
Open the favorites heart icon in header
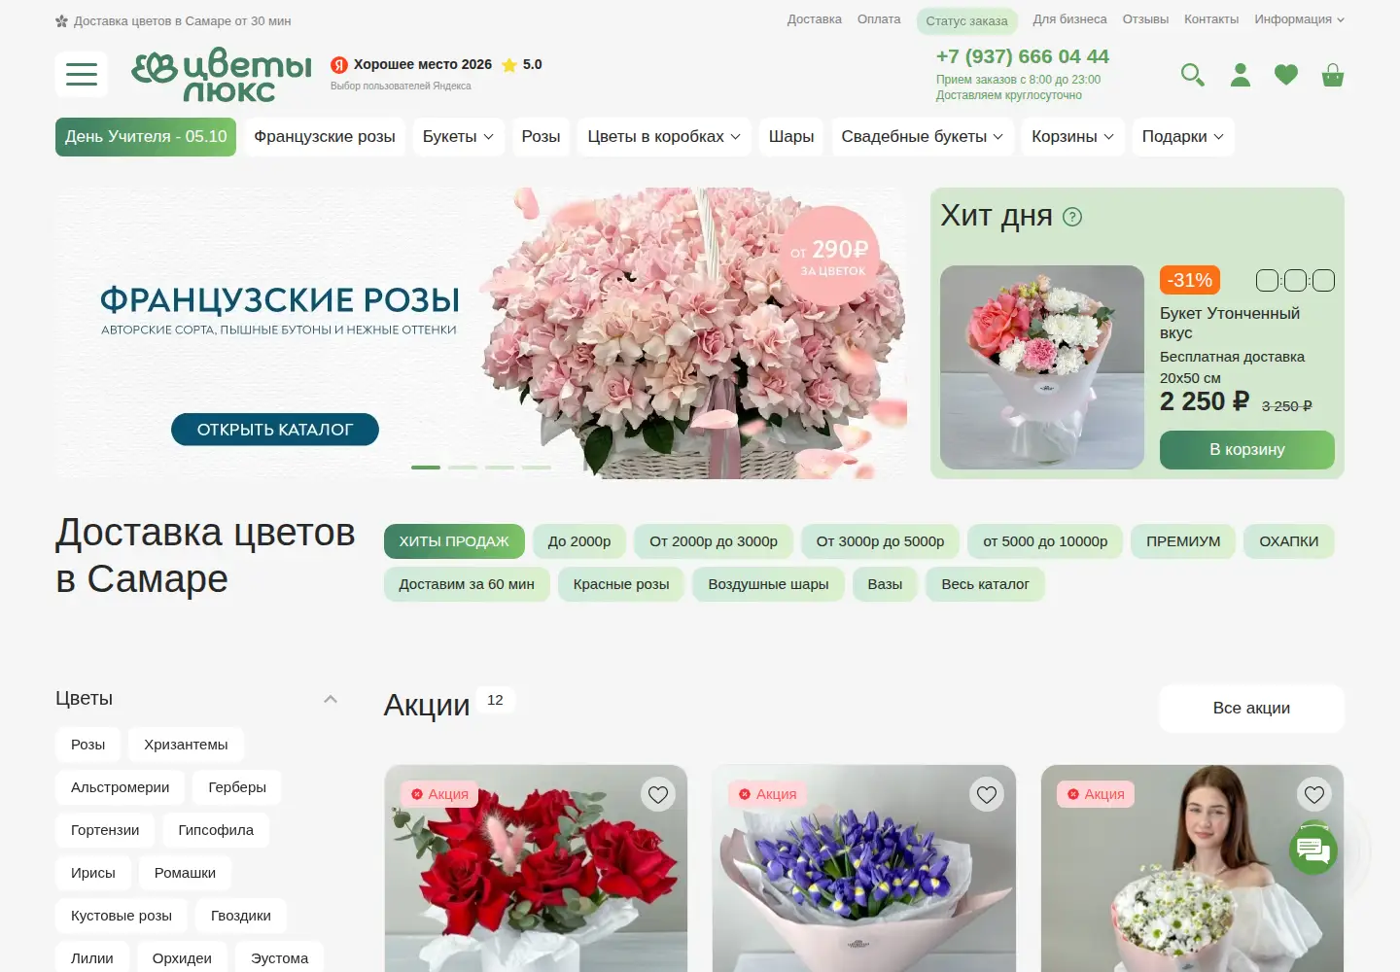point(1286,75)
